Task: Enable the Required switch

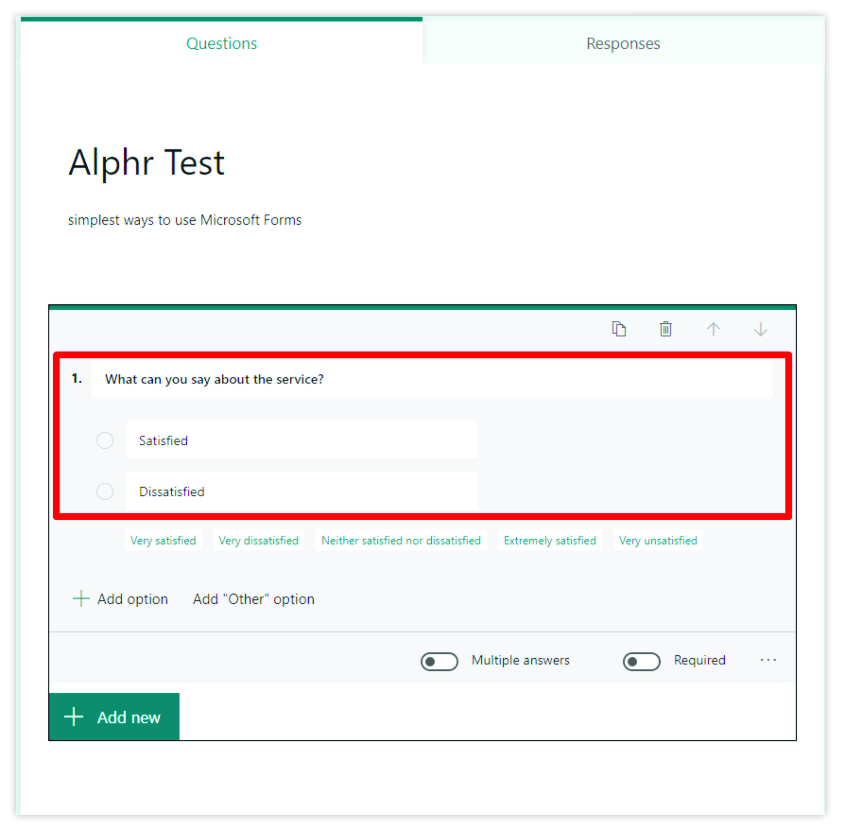Action: pos(641,661)
